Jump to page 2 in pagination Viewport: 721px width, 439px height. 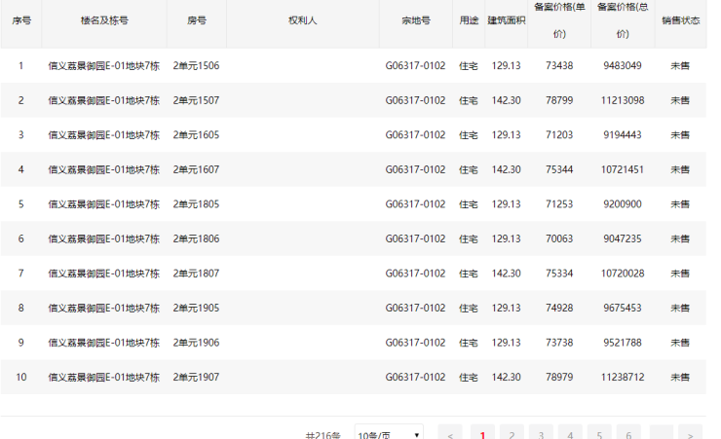[x=512, y=434]
